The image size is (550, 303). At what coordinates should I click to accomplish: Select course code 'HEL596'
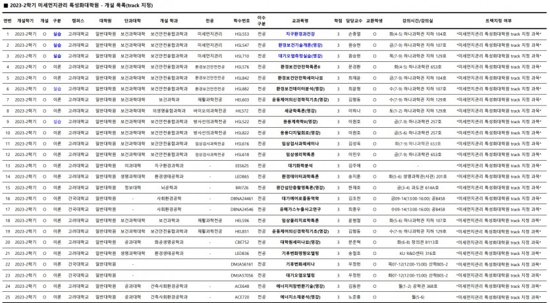coord(242,221)
